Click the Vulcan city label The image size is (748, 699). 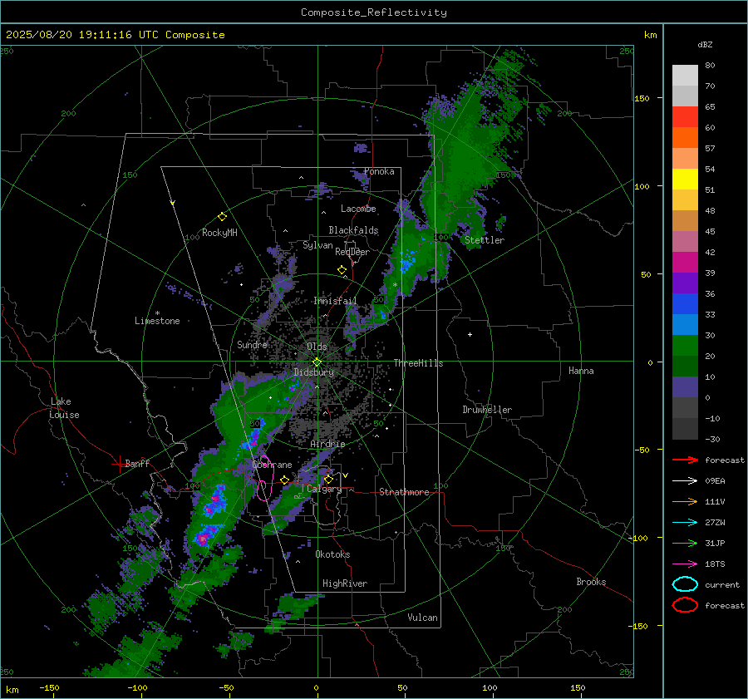click(422, 618)
